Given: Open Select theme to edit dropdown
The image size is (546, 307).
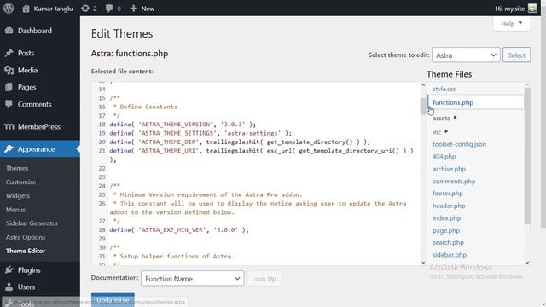Looking at the screenshot, I should pyautogui.click(x=466, y=55).
